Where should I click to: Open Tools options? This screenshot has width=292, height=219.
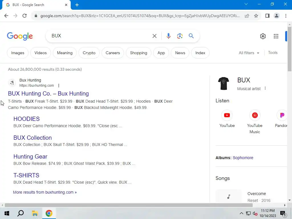click(273, 53)
